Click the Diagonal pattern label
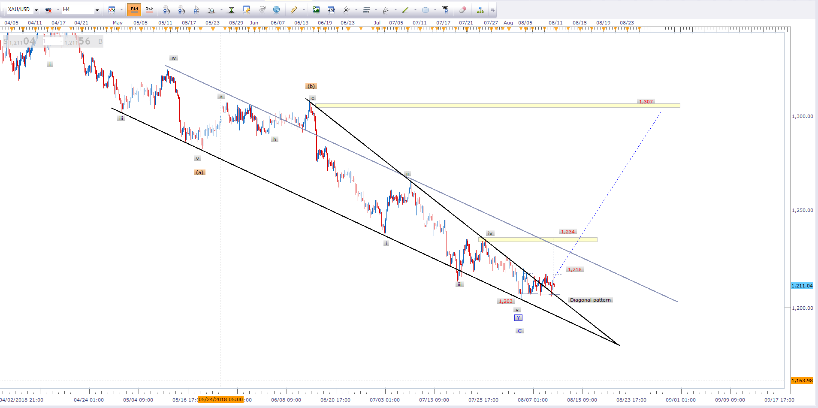 tap(590, 300)
